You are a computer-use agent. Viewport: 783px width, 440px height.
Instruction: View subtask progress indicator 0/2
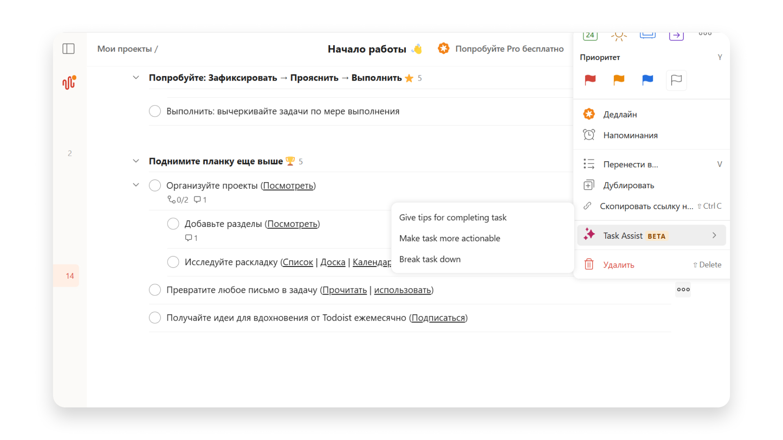pos(178,200)
